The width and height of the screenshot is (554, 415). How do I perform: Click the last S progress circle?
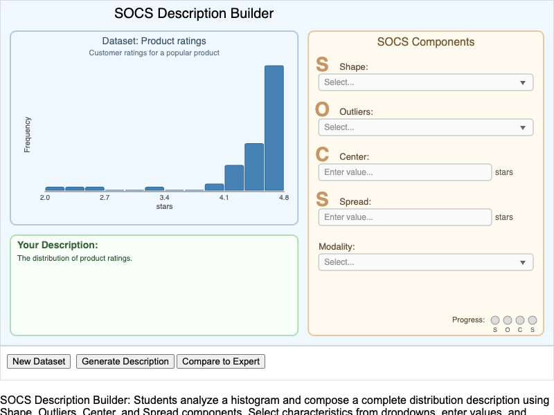coord(532,320)
